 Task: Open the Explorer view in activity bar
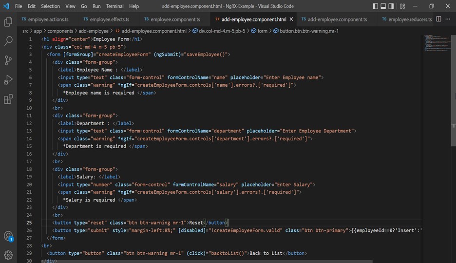[8, 22]
